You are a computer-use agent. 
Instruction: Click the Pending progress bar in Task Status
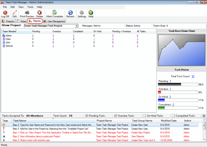point(178,85)
